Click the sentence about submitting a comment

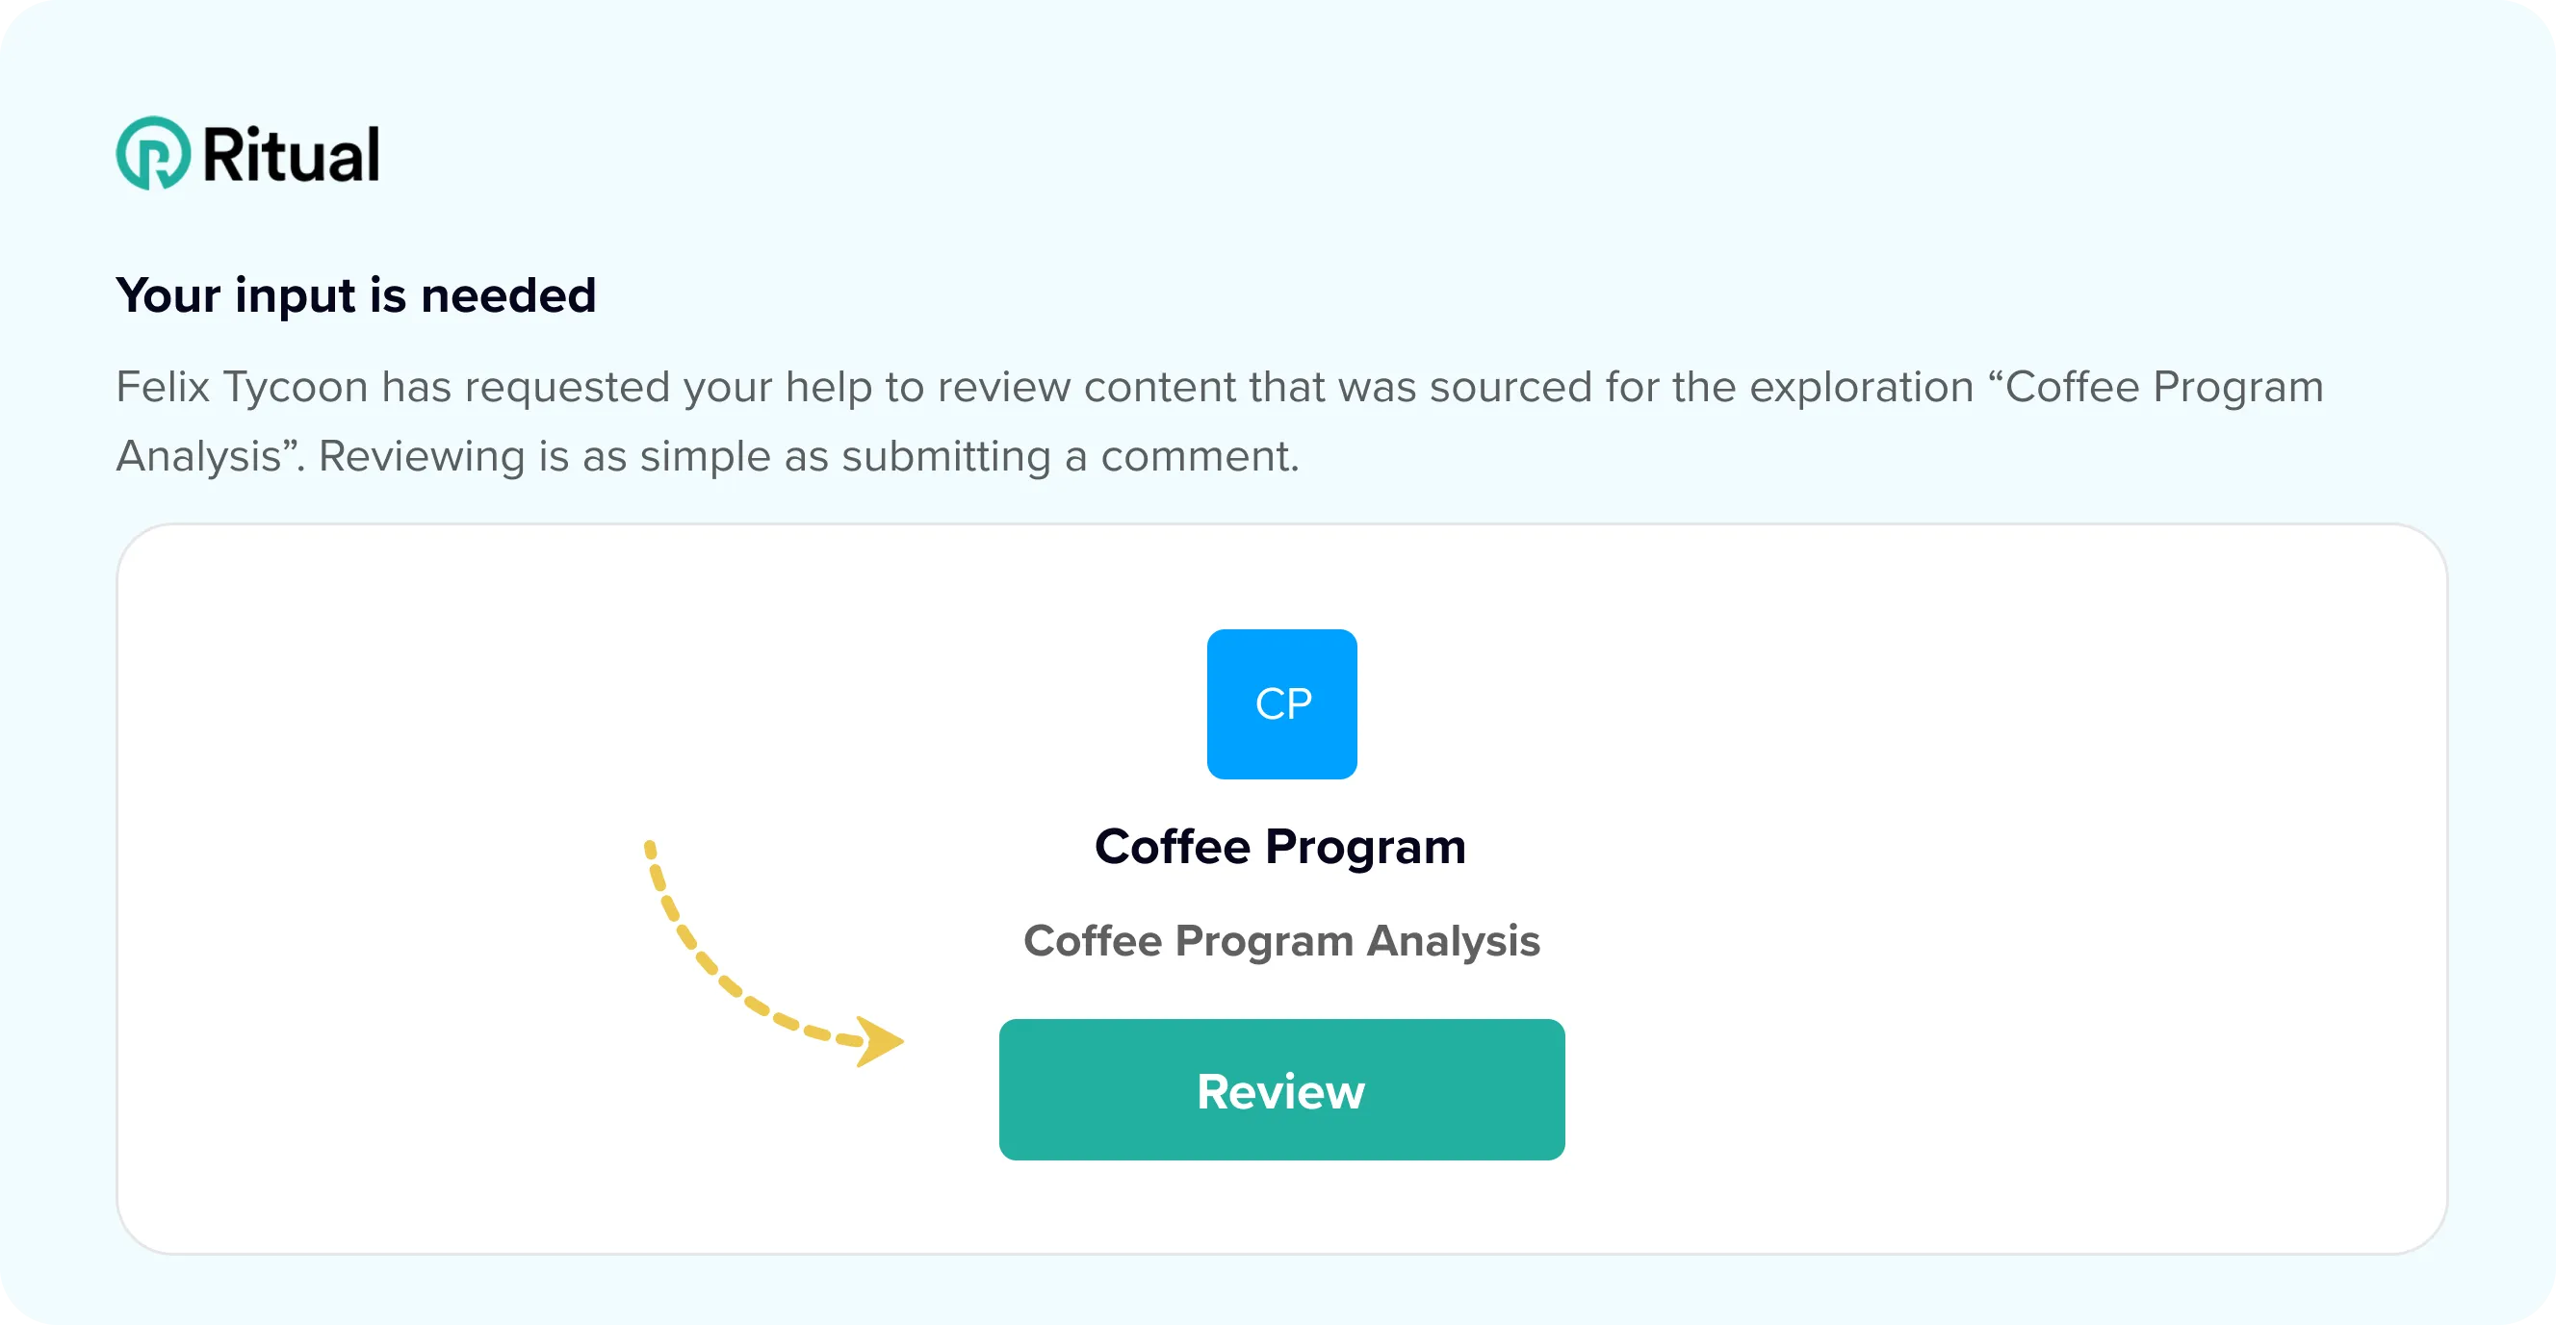[x=808, y=456]
